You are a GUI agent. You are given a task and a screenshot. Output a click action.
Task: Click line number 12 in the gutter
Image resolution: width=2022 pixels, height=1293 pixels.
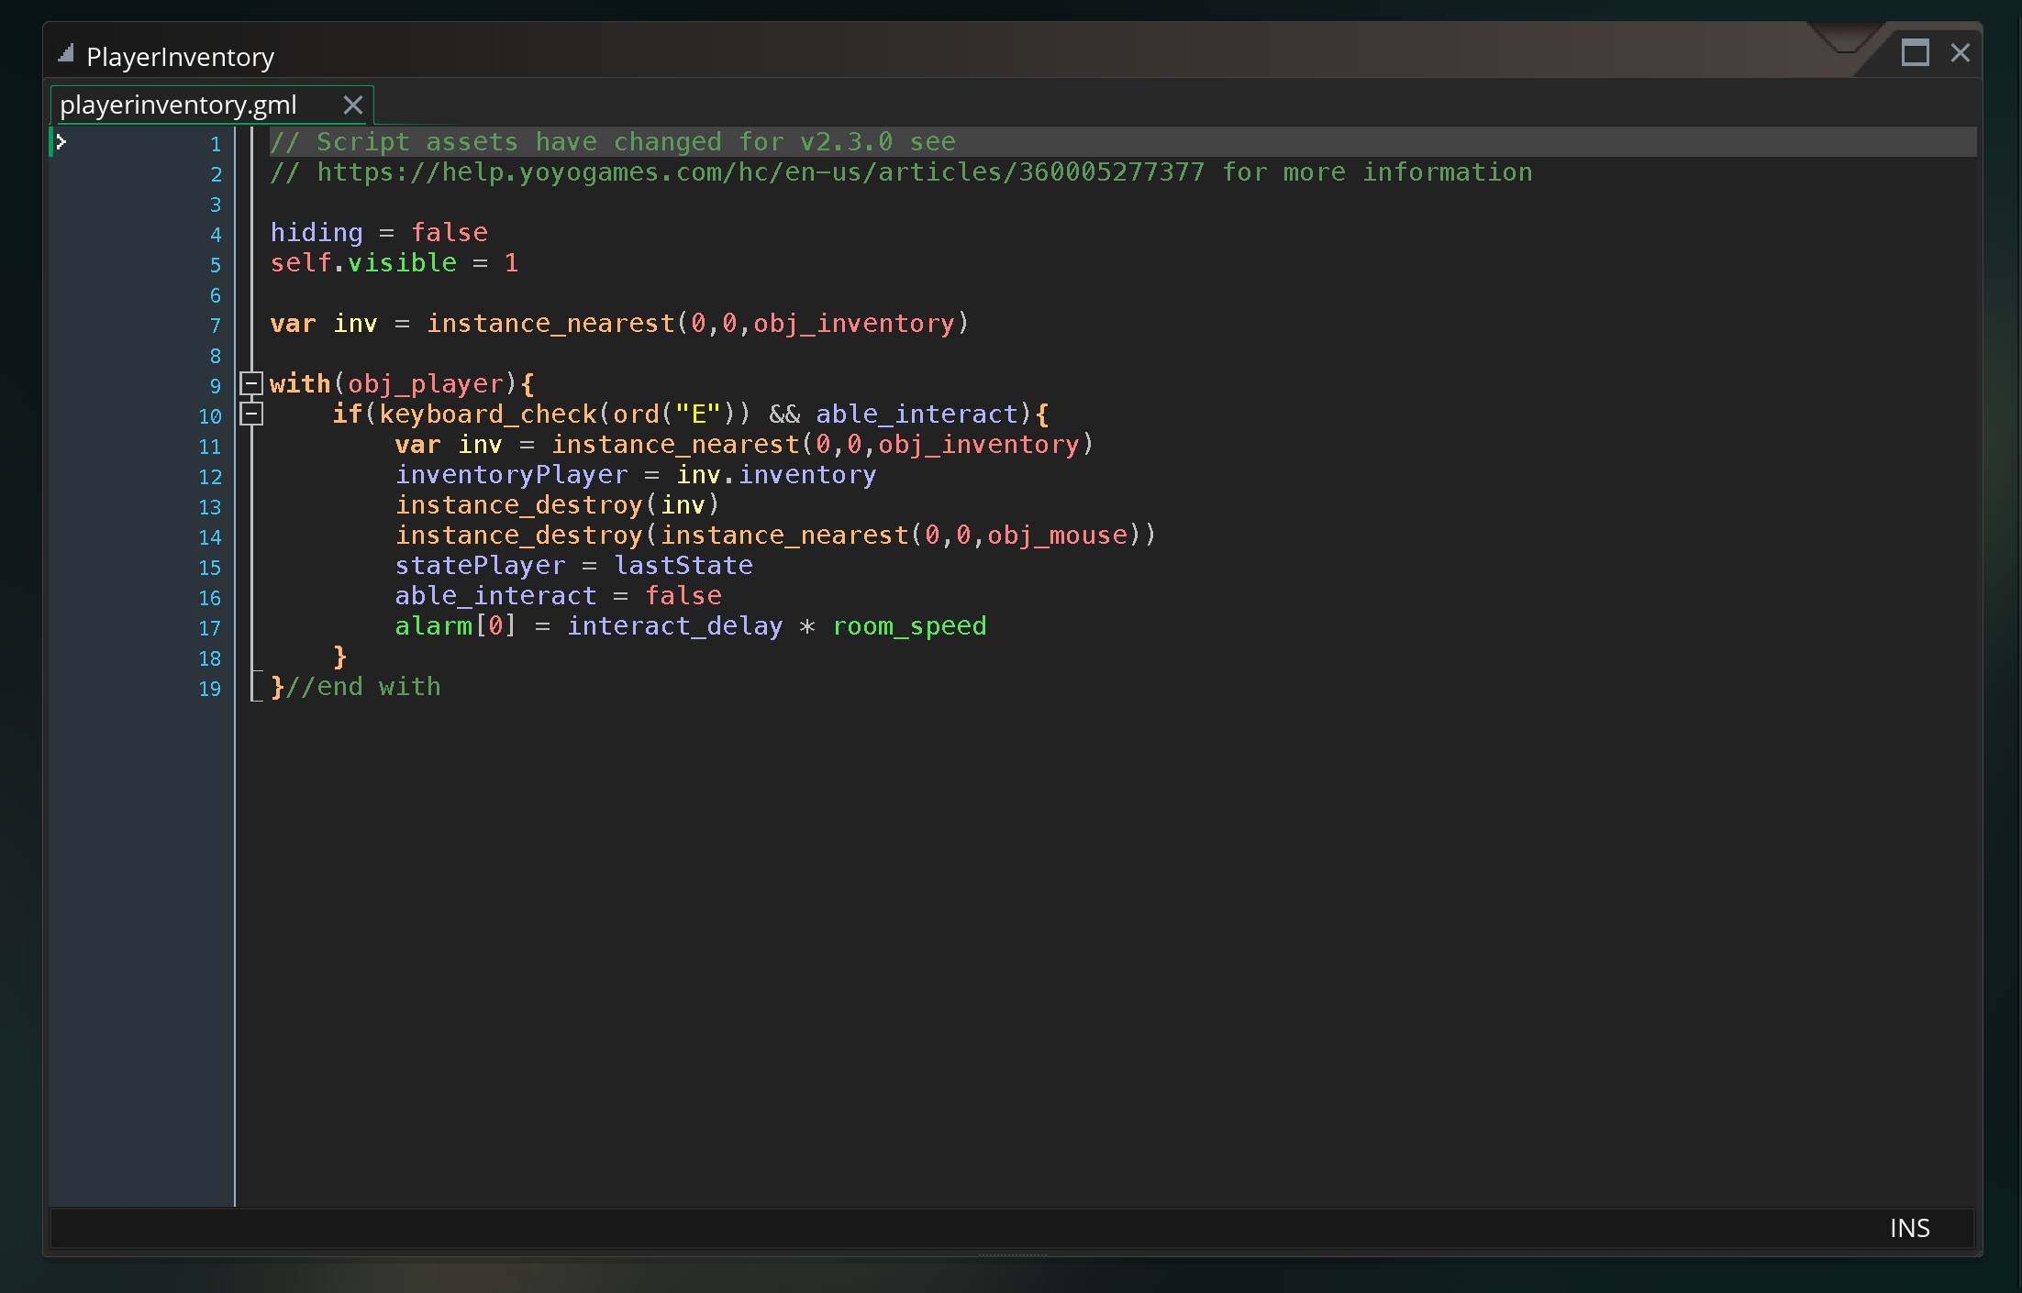(x=210, y=477)
